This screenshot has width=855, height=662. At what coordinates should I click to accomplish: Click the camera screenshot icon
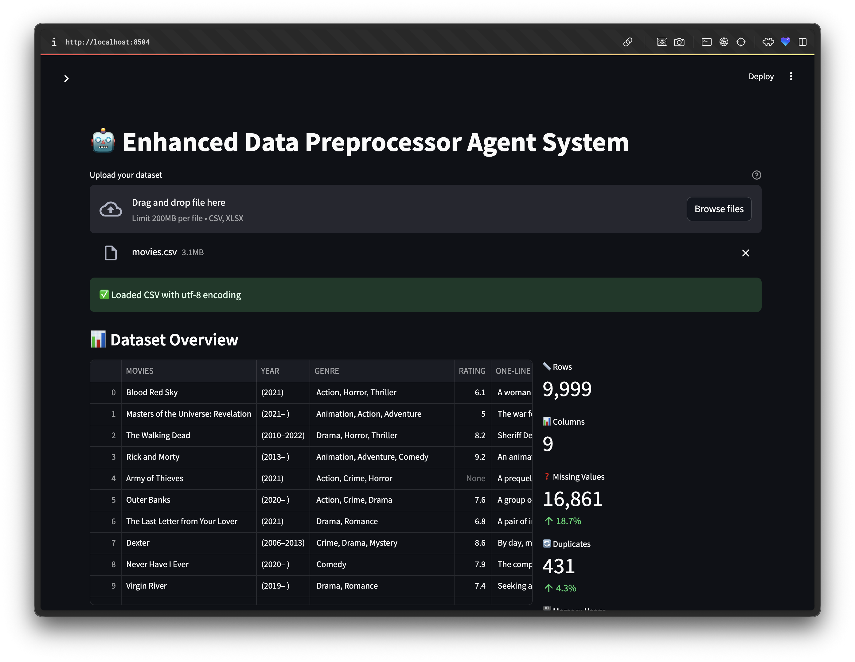click(679, 42)
